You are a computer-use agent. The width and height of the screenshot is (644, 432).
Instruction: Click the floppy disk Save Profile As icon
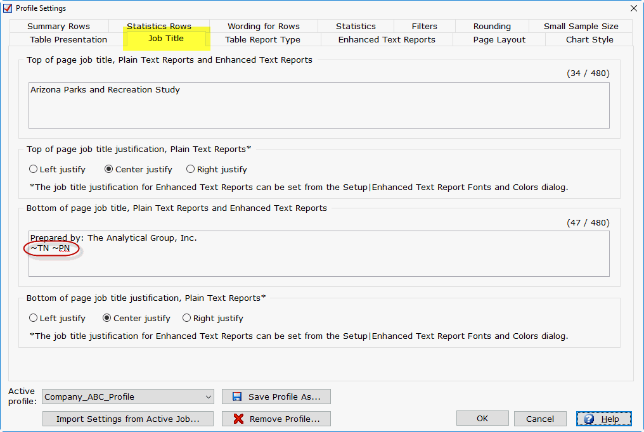pos(237,397)
